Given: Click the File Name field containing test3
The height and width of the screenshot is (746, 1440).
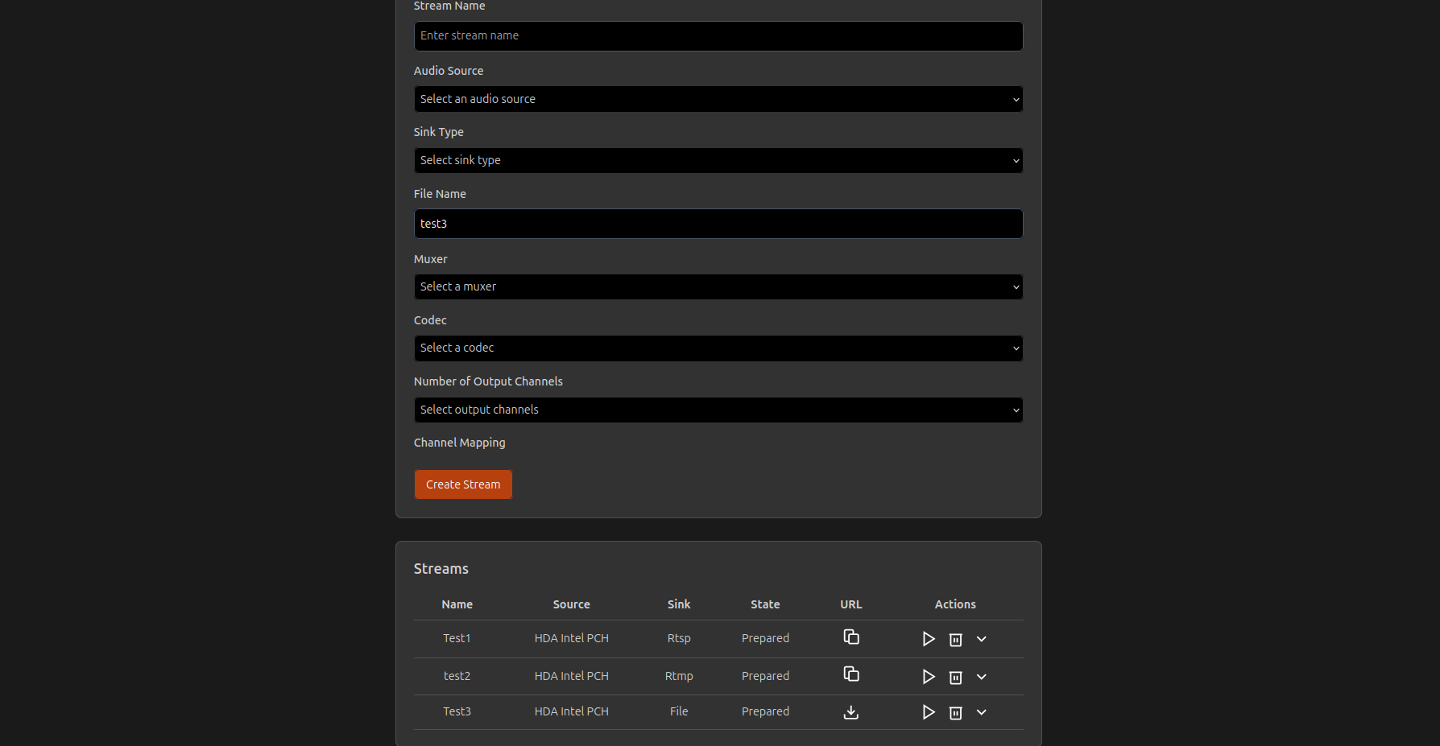Looking at the screenshot, I should [718, 224].
